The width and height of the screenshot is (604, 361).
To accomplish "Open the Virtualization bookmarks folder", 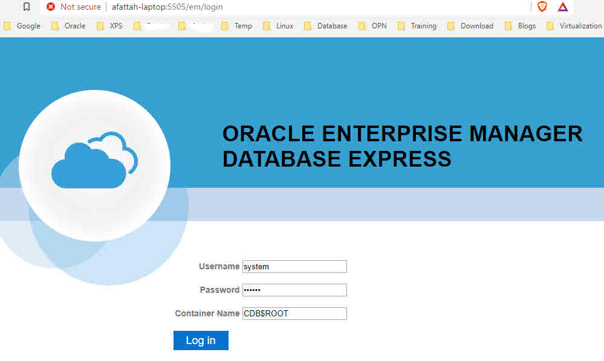I will (x=574, y=26).
